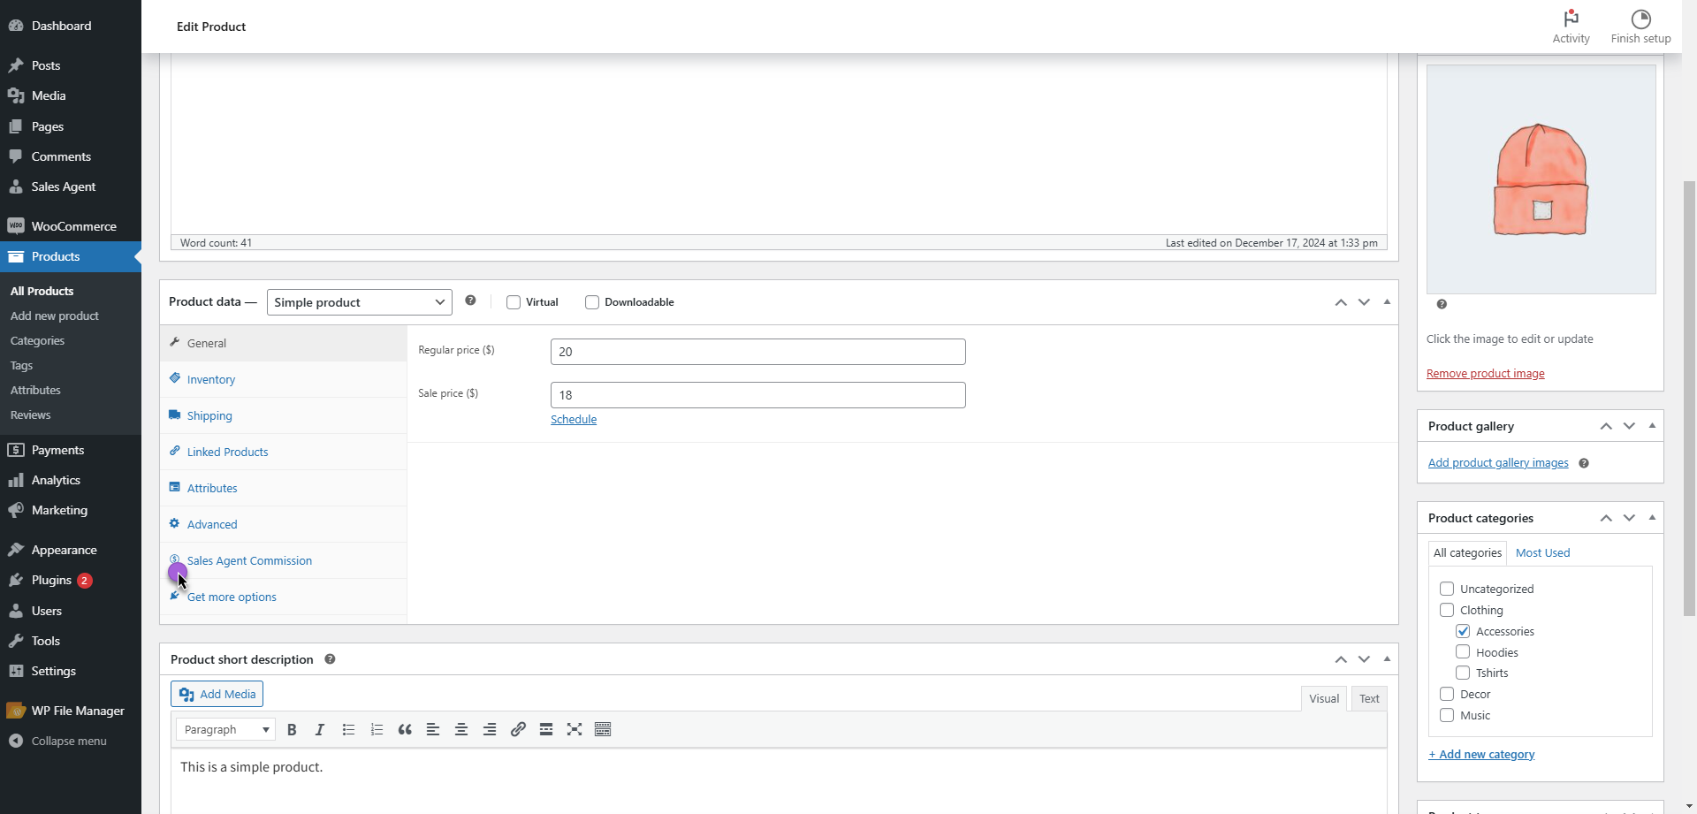Add a blockquote to short description

click(x=405, y=729)
